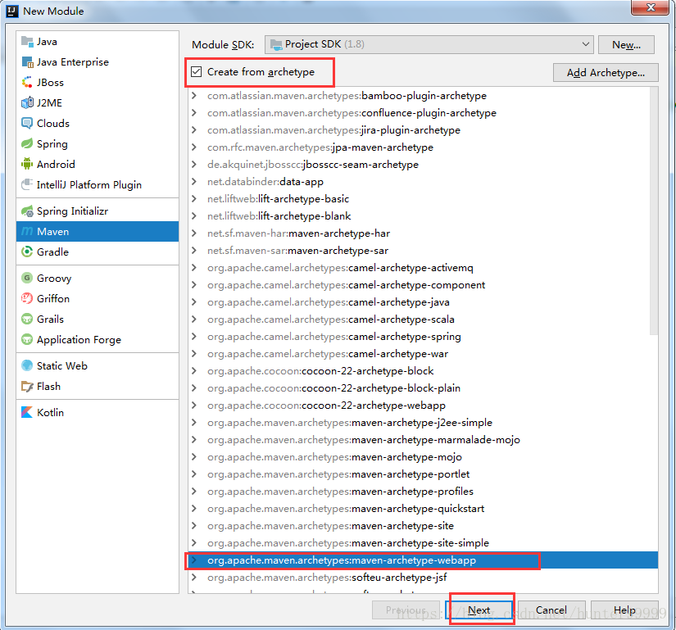The height and width of the screenshot is (630, 676).
Task: Click the Cancel button
Action: point(551,610)
